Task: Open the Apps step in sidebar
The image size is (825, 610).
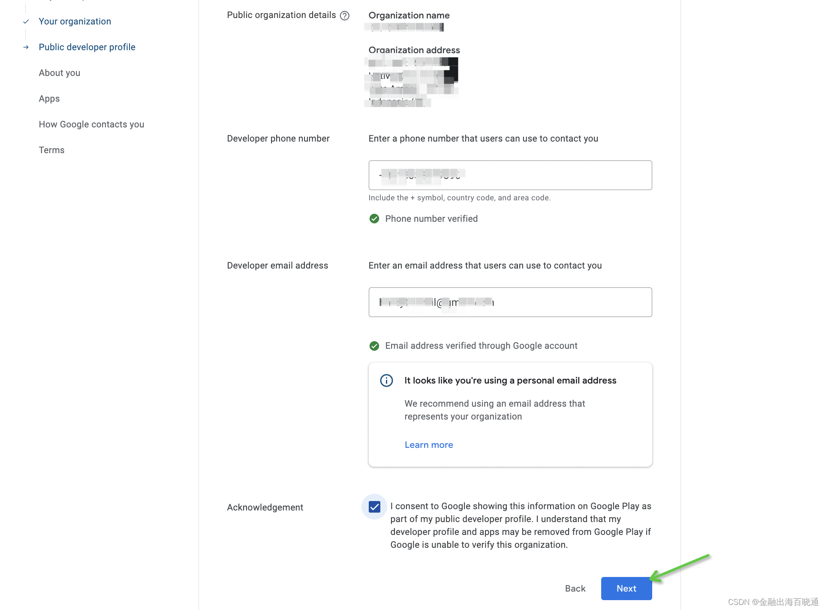Action: tap(49, 99)
